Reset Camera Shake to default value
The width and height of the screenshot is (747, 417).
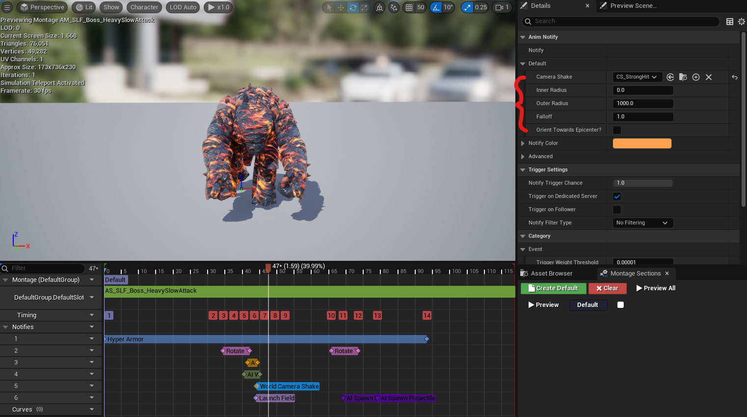[734, 77]
